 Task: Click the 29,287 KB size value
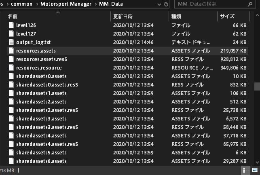235,161
